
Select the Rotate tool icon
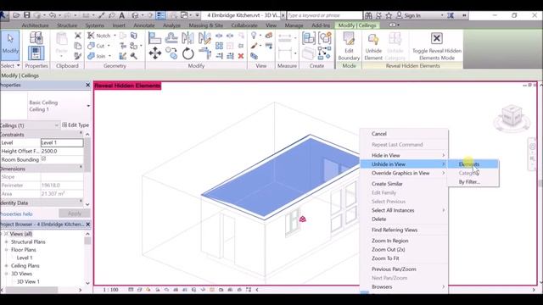[x=188, y=53]
